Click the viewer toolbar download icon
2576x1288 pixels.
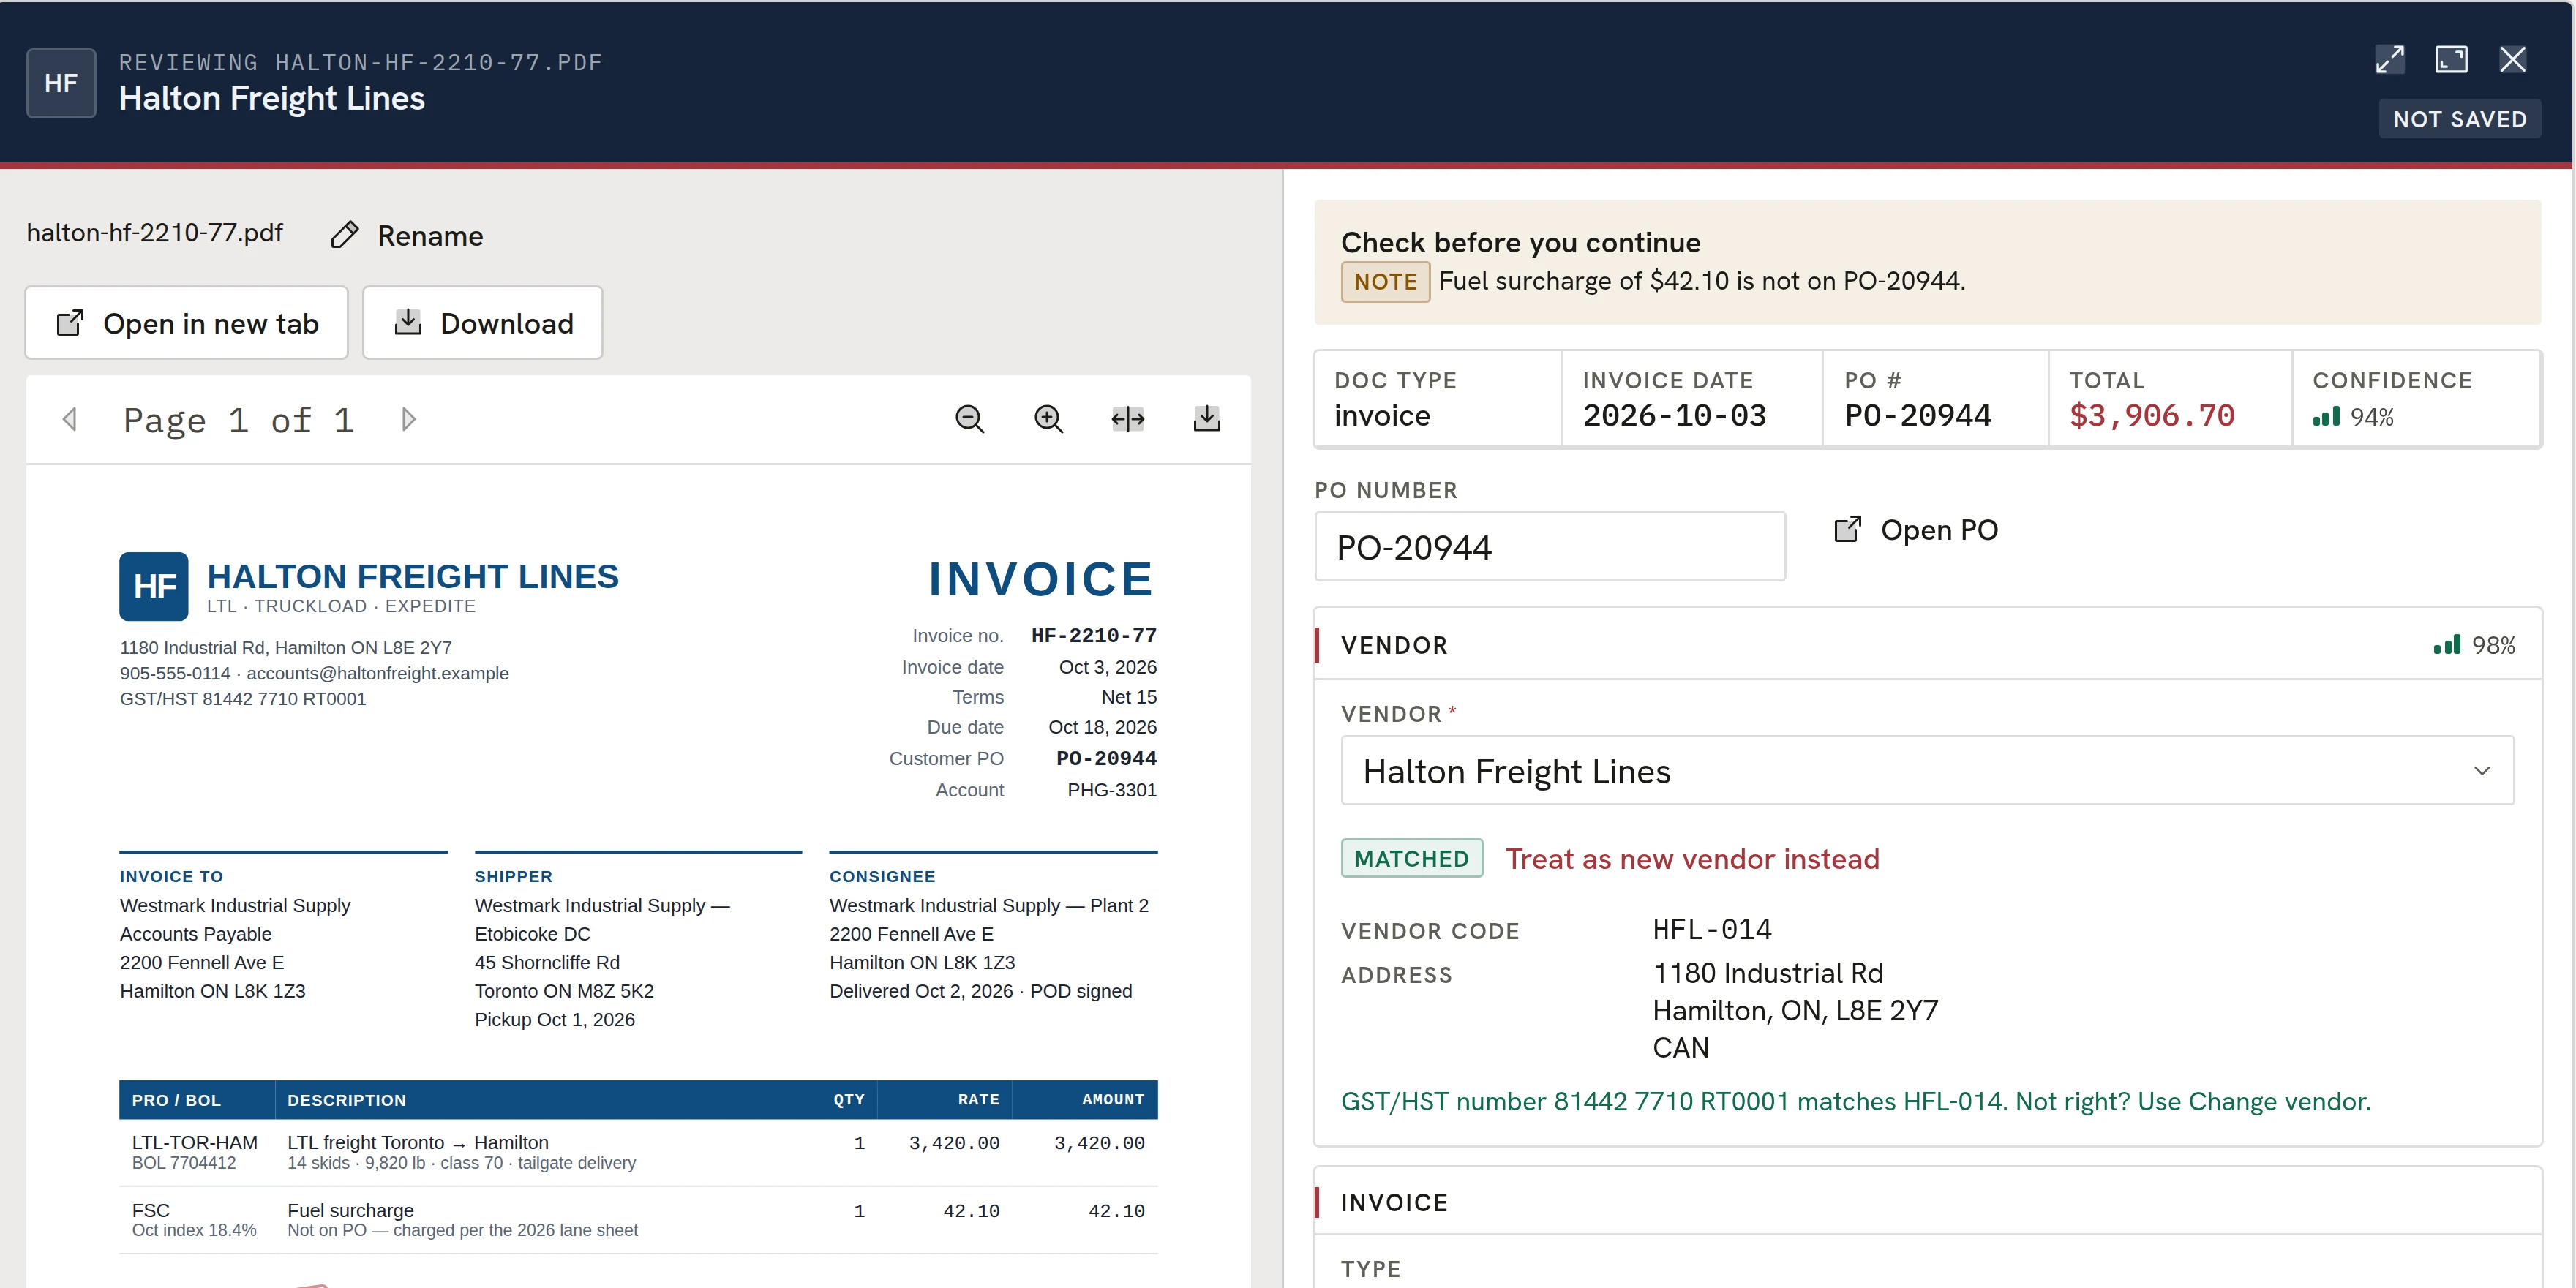(1207, 419)
